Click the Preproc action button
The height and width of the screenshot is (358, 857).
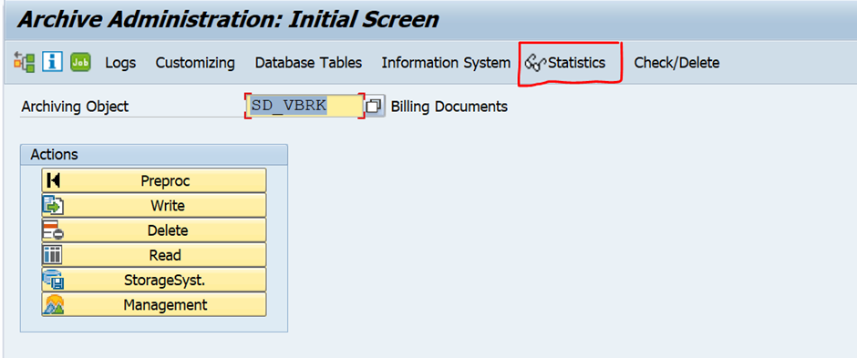click(x=154, y=180)
